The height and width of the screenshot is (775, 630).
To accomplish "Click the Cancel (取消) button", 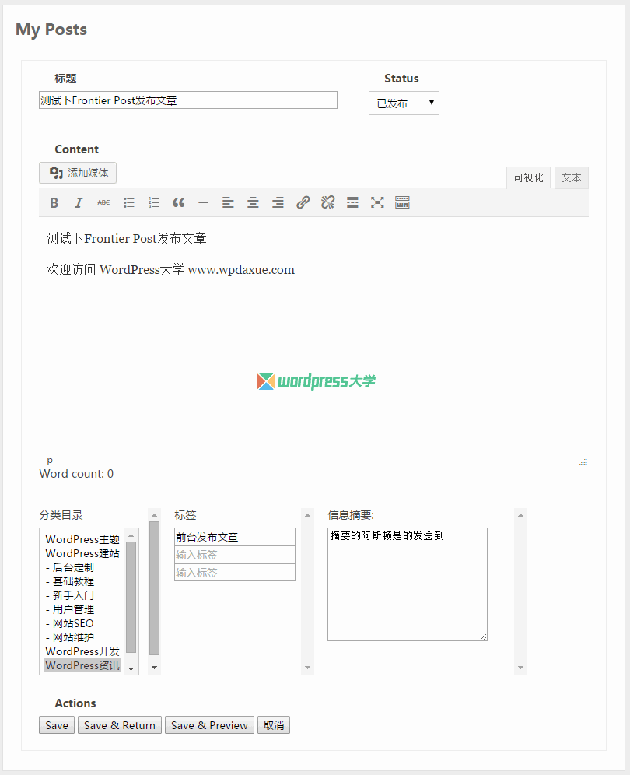I will point(274,725).
